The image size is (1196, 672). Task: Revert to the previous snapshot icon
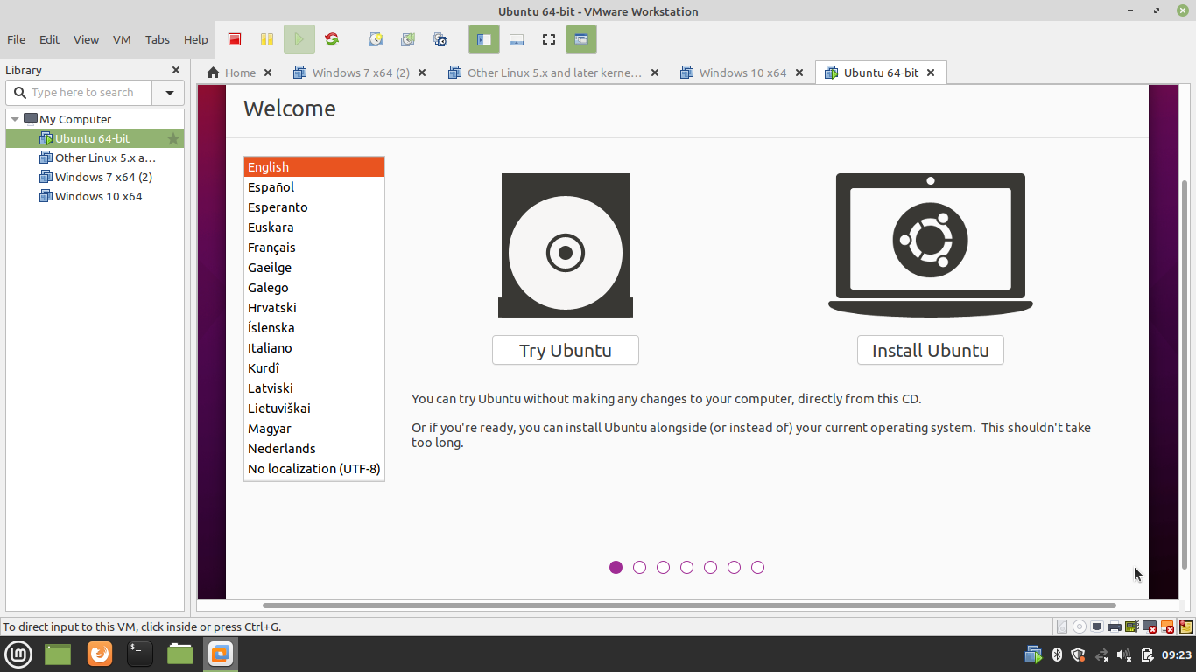coord(408,39)
